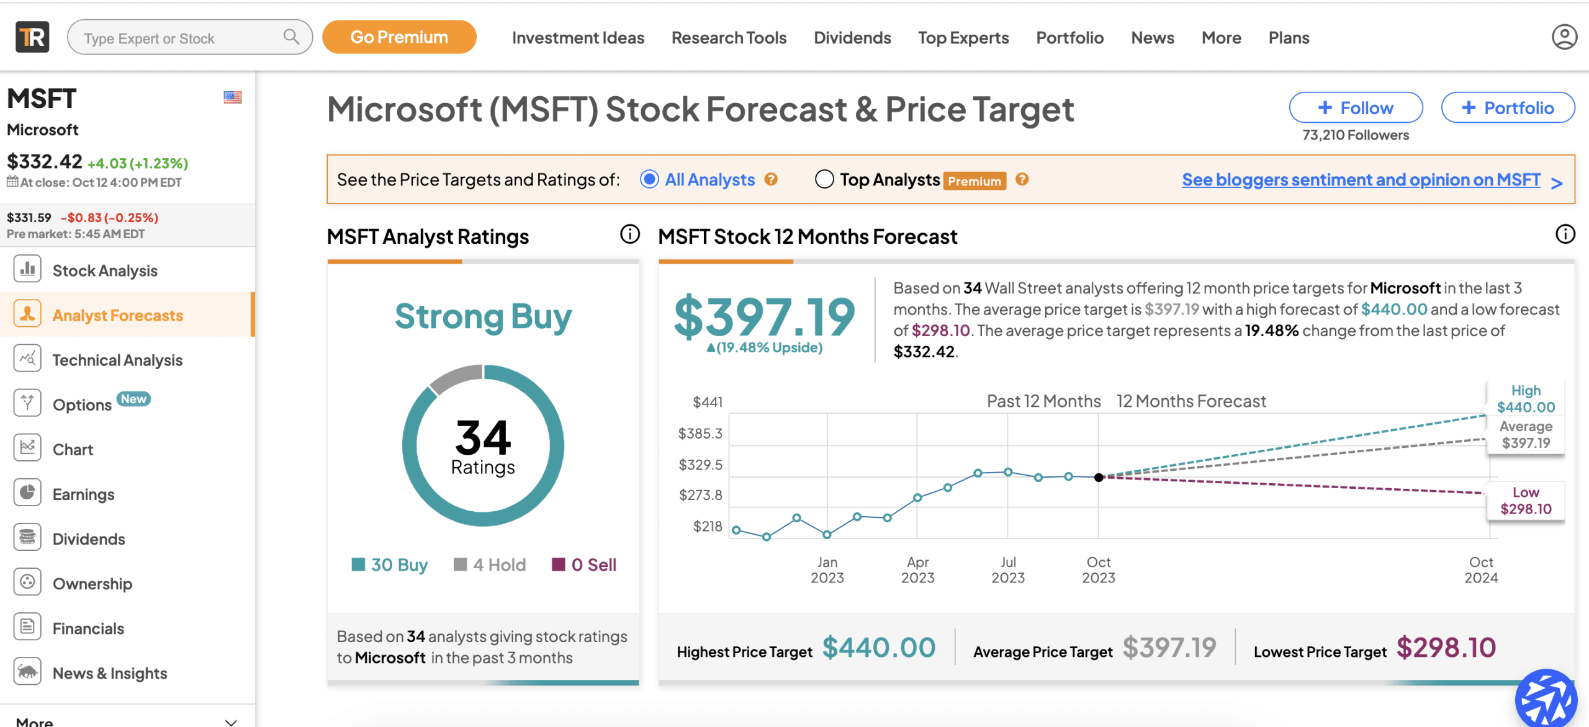The height and width of the screenshot is (727, 1589).
Task: Open Technical Analysis in sidebar
Action: 117,360
